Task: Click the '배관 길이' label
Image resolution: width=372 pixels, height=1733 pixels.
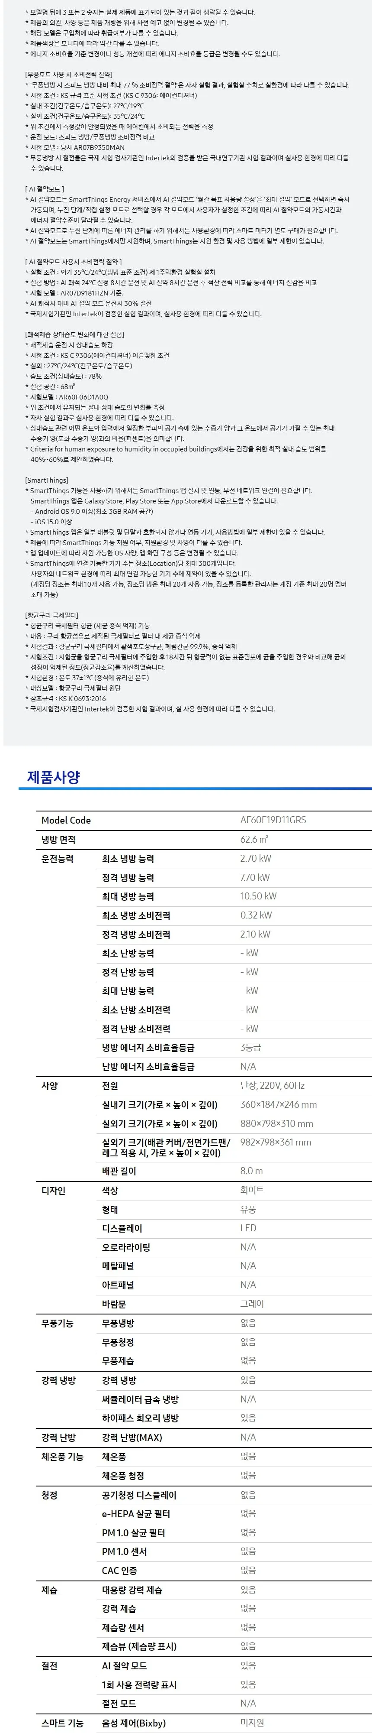Action: (119, 1171)
